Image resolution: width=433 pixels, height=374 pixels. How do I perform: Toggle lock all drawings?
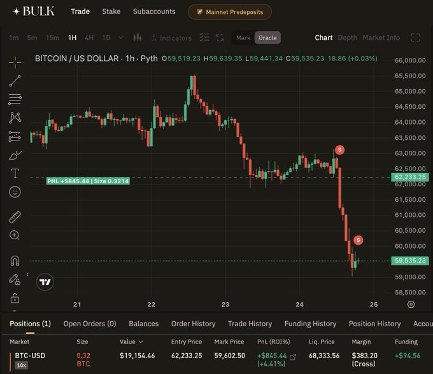(x=15, y=298)
